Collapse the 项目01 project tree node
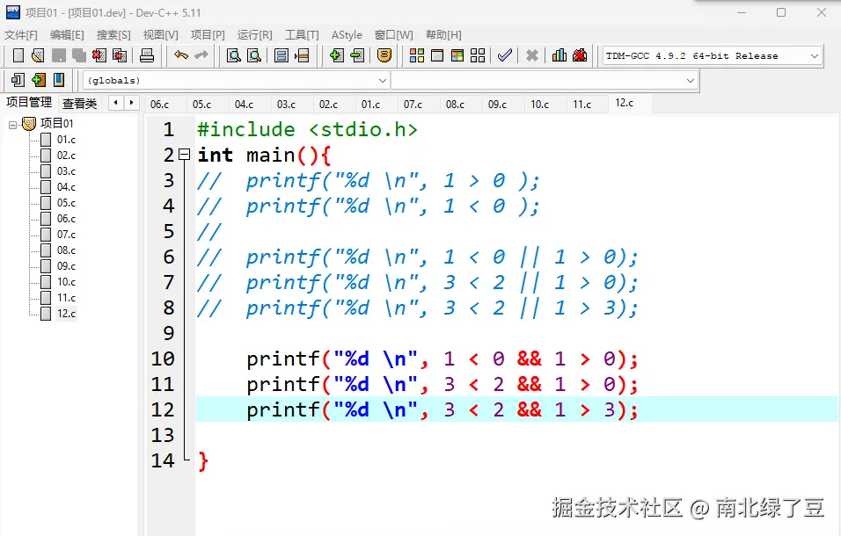 (x=13, y=125)
